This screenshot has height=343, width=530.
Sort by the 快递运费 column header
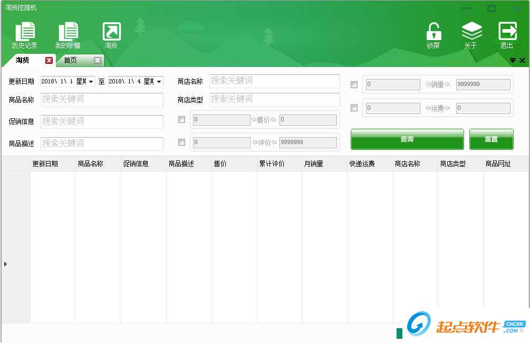(x=370, y=164)
